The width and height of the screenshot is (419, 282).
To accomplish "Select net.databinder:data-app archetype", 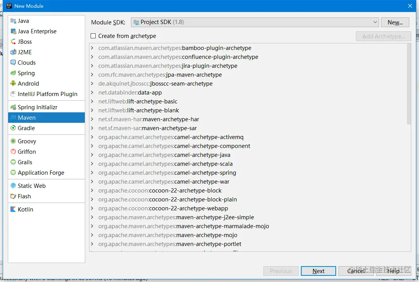I will 130,93.
